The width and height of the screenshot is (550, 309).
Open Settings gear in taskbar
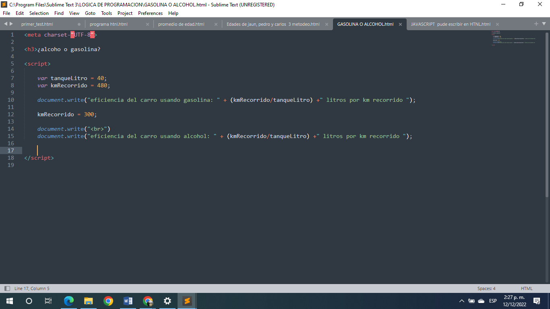(x=167, y=301)
